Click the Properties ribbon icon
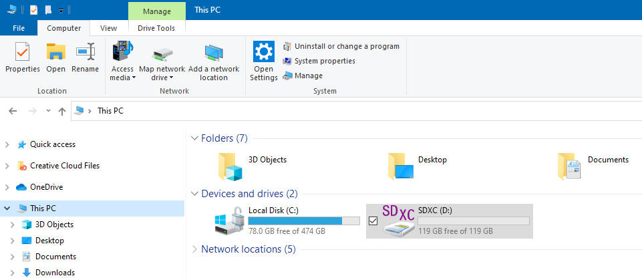Image resolution: width=642 pixels, height=278 pixels. (x=23, y=52)
